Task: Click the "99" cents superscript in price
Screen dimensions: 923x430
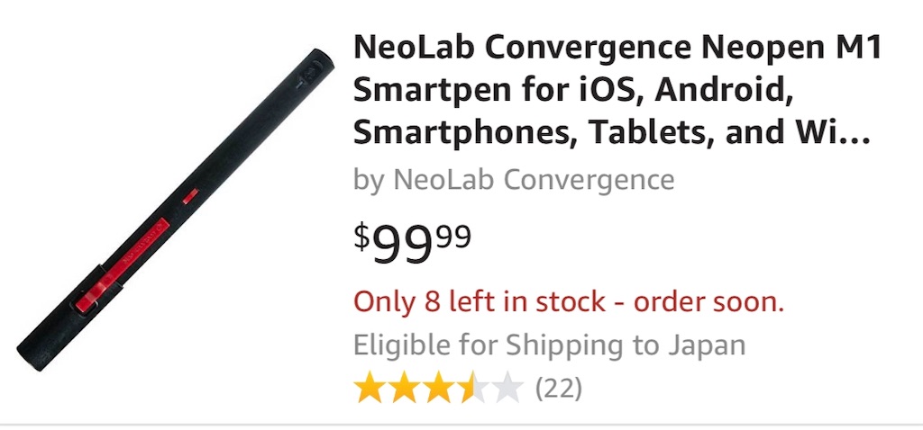Action: pyautogui.click(x=452, y=237)
